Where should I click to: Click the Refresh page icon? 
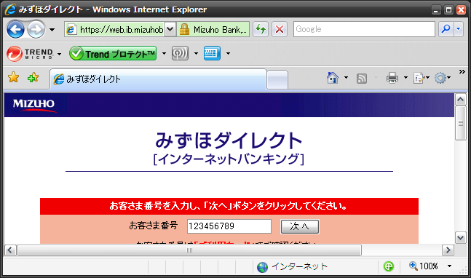tap(261, 29)
